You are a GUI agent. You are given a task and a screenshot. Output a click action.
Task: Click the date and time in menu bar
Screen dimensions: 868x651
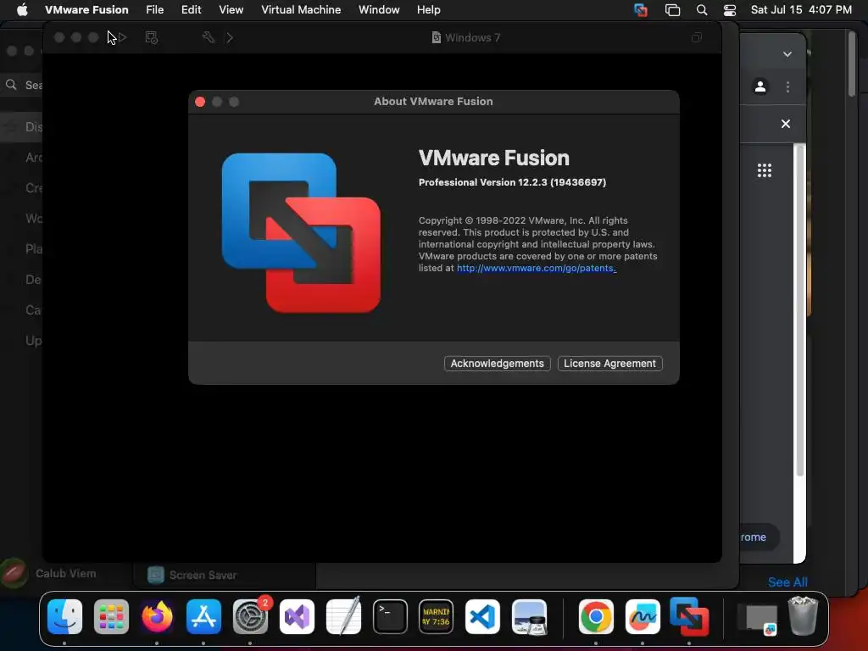tap(801, 9)
